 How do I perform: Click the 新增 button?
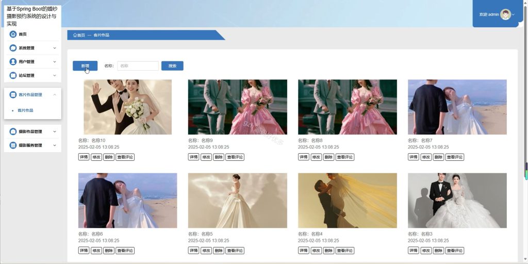pyautogui.click(x=85, y=65)
